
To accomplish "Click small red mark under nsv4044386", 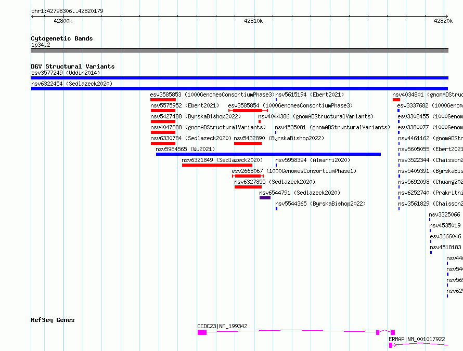I will pyautogui.click(x=260, y=122).
